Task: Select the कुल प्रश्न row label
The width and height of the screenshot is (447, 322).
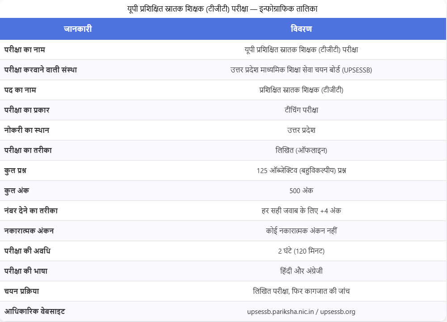Action: tap(18, 170)
